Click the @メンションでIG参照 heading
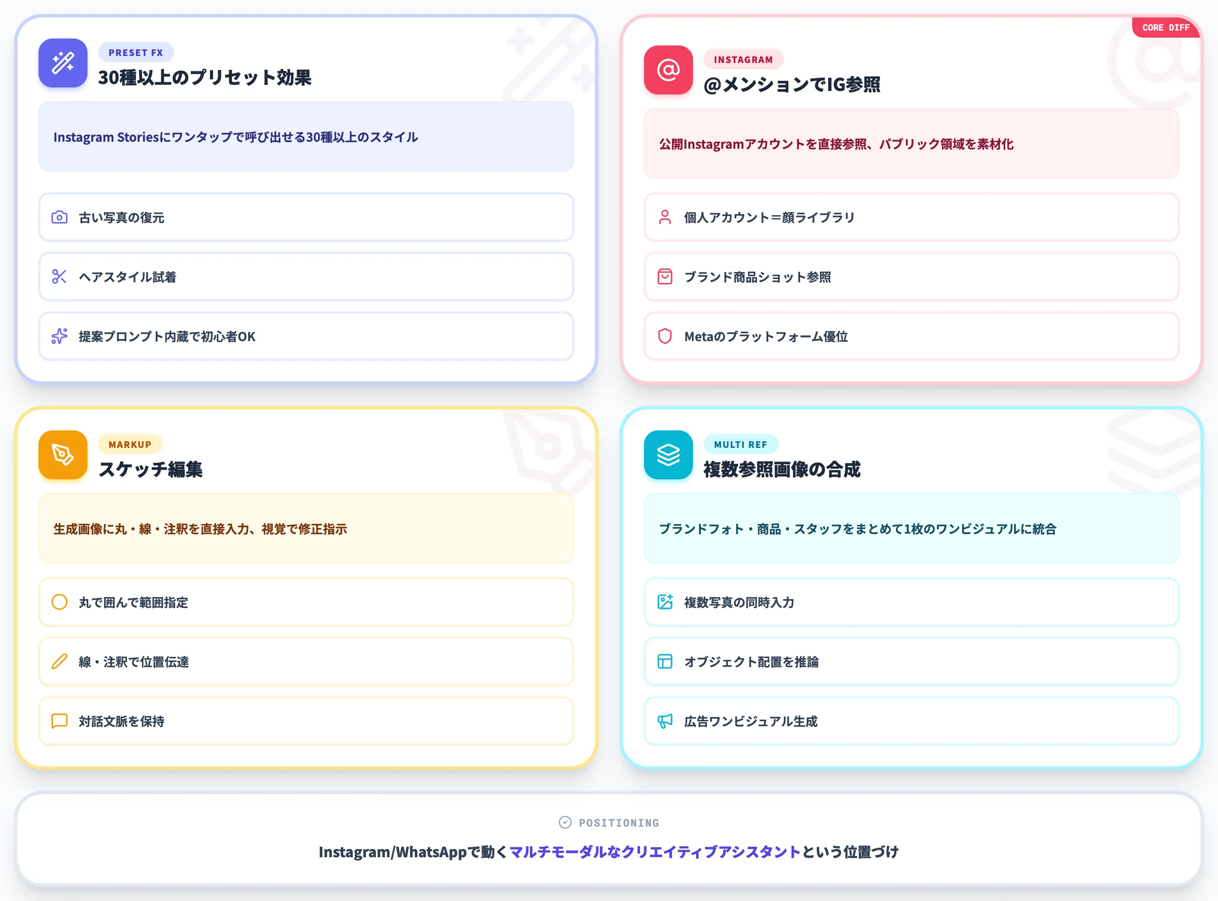The height and width of the screenshot is (901, 1218). coord(792,84)
